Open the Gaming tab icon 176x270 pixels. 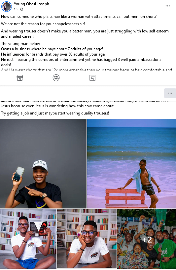click(92, 78)
